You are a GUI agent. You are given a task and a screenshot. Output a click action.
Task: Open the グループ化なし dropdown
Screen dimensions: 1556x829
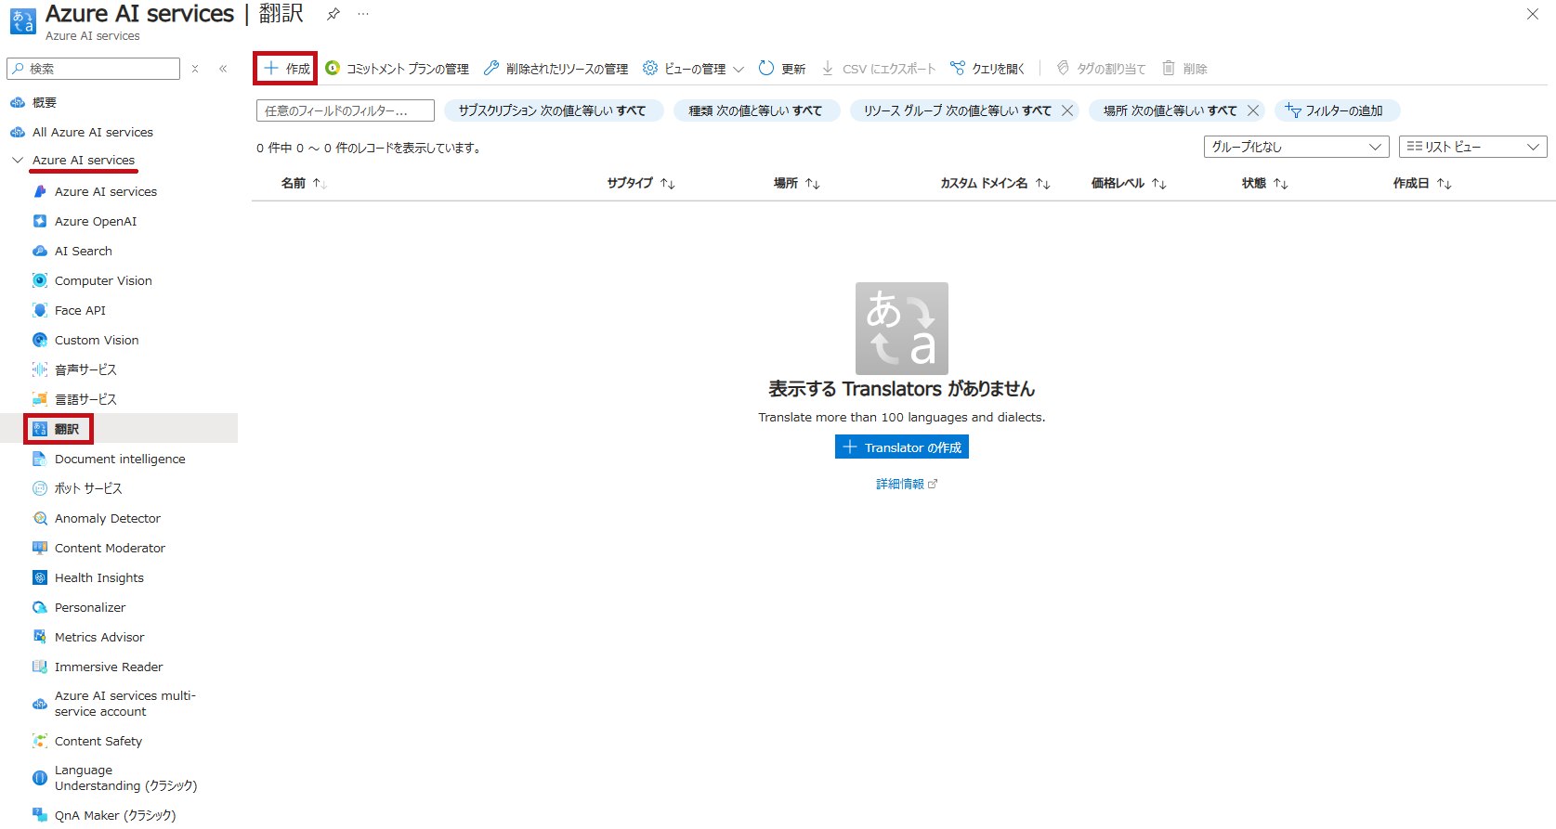(1296, 147)
